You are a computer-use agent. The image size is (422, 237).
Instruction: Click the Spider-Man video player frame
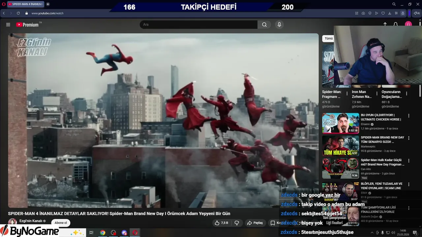click(164, 120)
